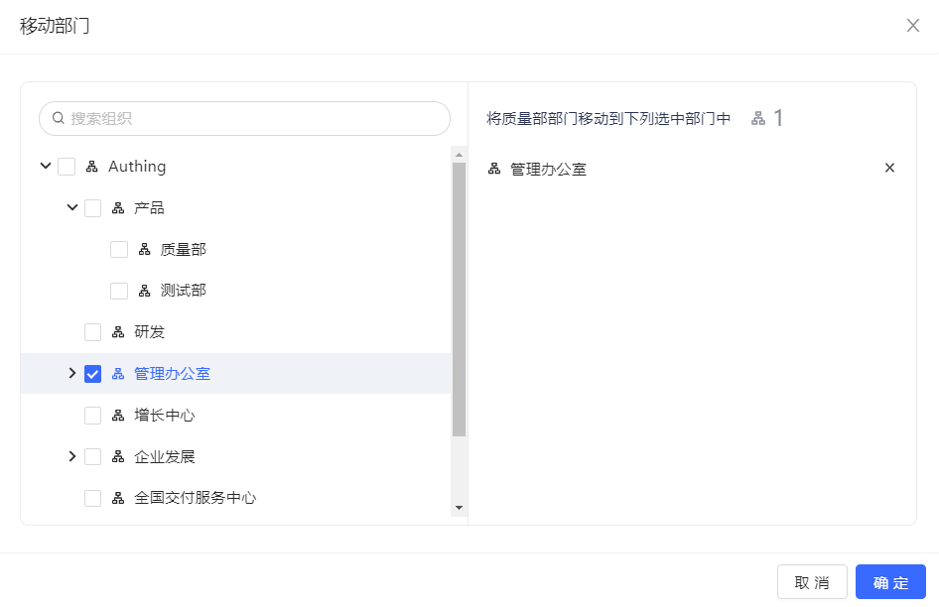Select the 增长中心 label in tree

coord(165,415)
